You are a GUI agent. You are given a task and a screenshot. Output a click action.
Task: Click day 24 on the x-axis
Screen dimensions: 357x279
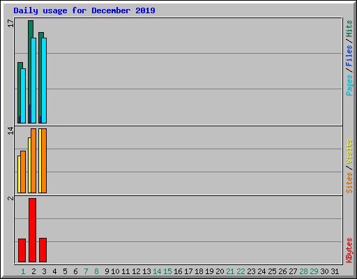[x=261, y=271]
